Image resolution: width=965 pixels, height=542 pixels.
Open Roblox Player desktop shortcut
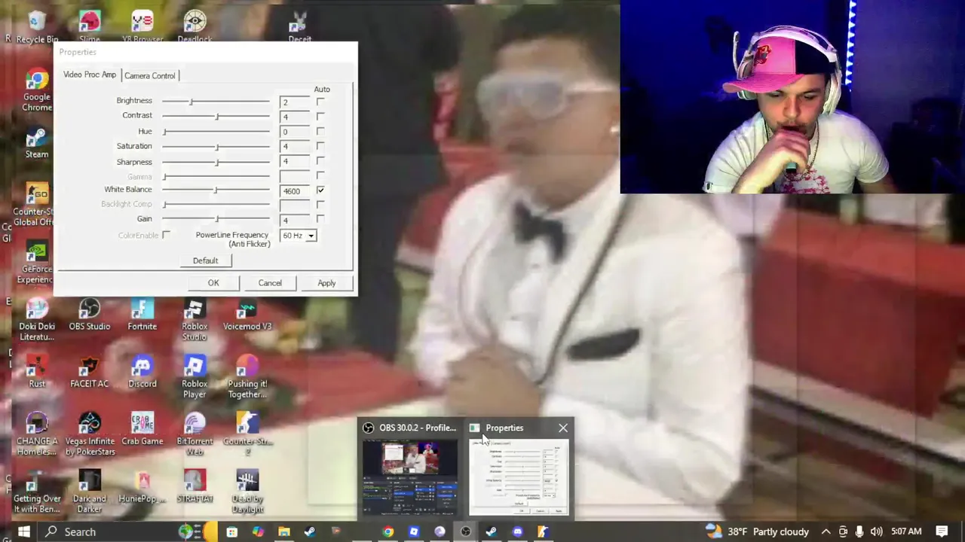coord(195,377)
